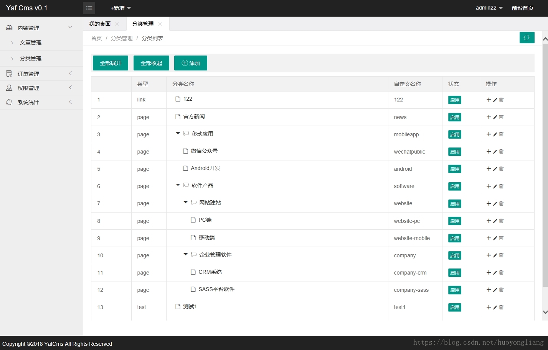Click the 分类管理 breadcrumb link

[x=122, y=38]
